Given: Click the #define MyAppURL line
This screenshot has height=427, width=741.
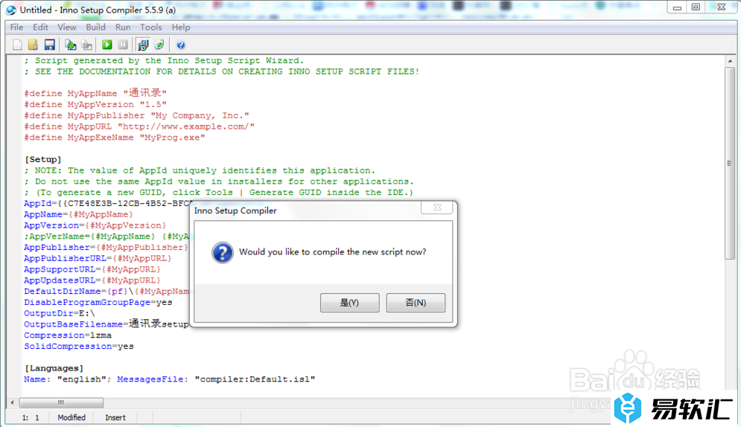Looking at the screenshot, I should coord(139,126).
